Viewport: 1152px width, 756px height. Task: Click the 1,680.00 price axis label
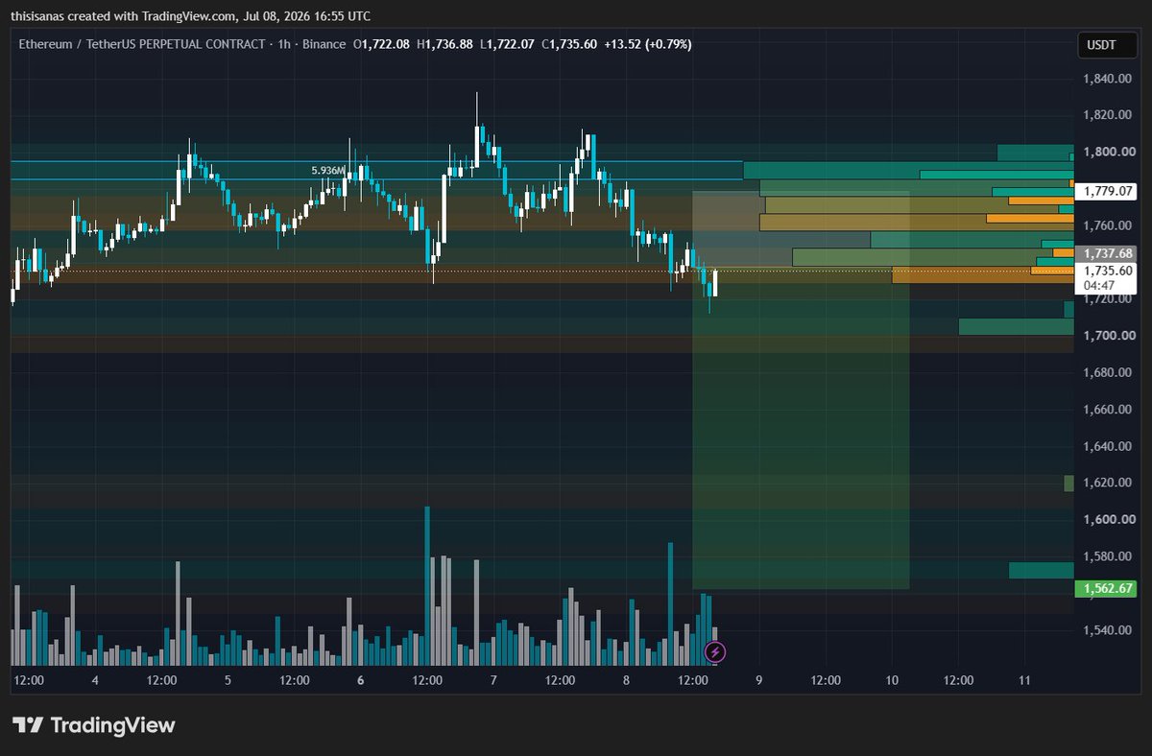tap(1109, 372)
